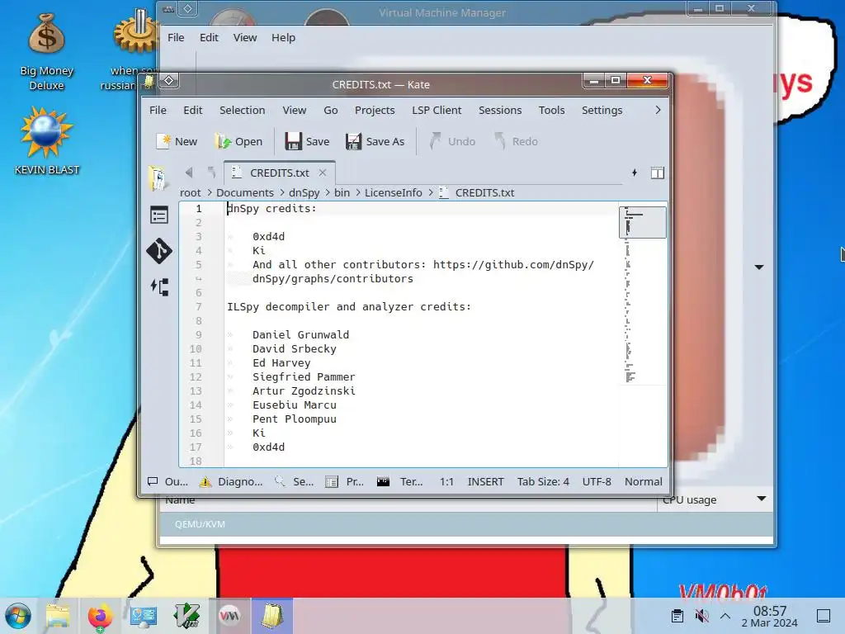Open the Git sidebar panel icon
The width and height of the screenshot is (845, 634).
click(159, 251)
